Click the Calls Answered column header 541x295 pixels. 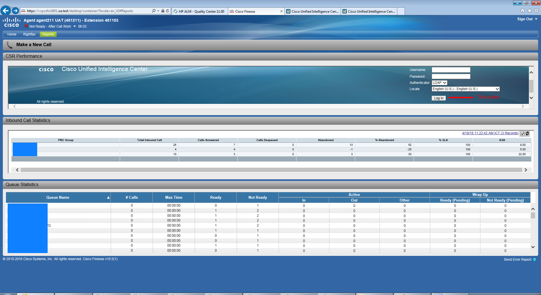tap(208, 140)
